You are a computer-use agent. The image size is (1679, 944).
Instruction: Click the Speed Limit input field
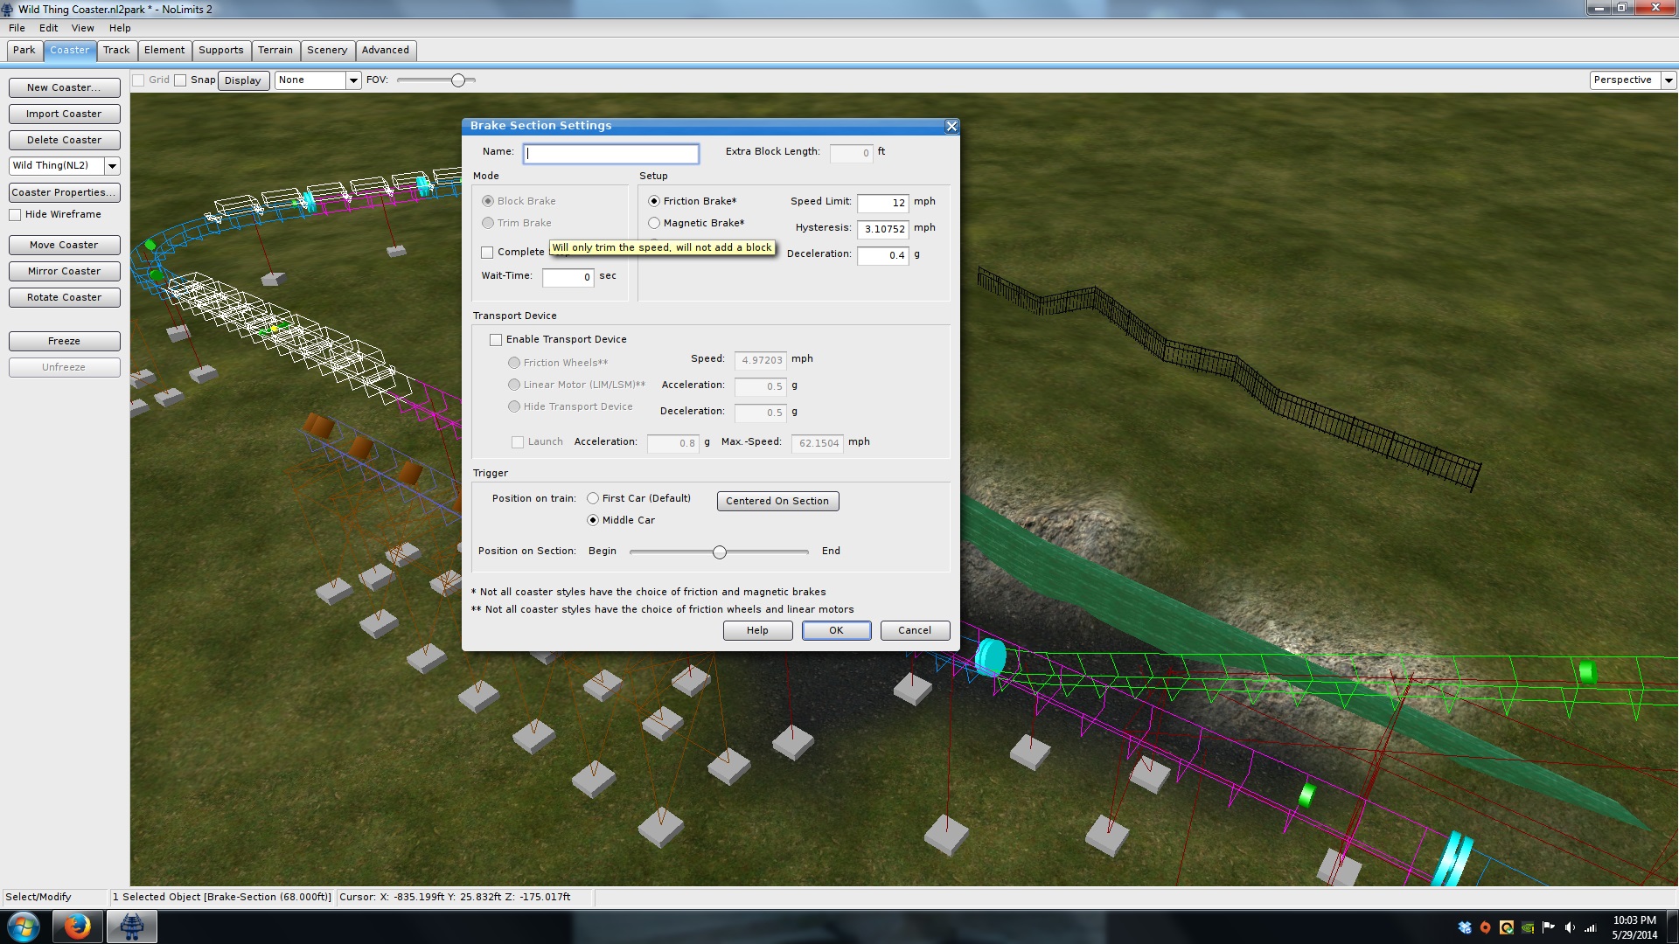pyautogui.click(x=882, y=203)
